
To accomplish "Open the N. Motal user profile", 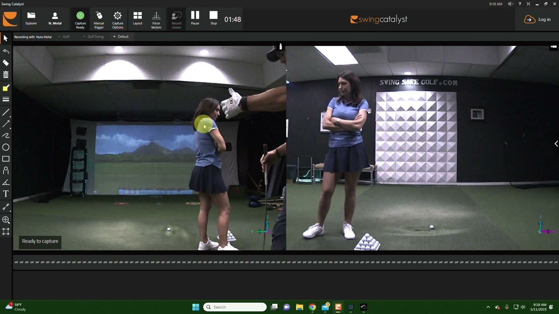I will [55, 19].
